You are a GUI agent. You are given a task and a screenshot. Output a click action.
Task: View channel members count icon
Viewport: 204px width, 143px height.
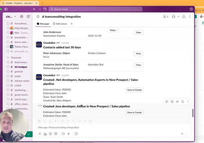click(x=166, y=16)
